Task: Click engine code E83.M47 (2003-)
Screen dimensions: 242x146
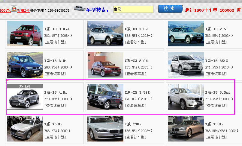Action: (x=139, y=67)
